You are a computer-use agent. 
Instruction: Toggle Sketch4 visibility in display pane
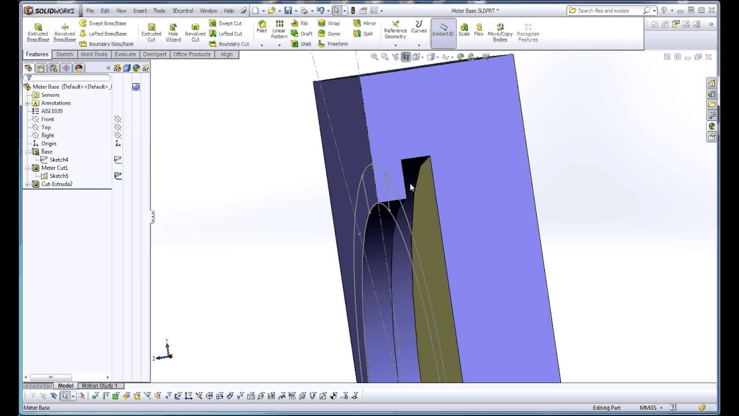(x=118, y=159)
